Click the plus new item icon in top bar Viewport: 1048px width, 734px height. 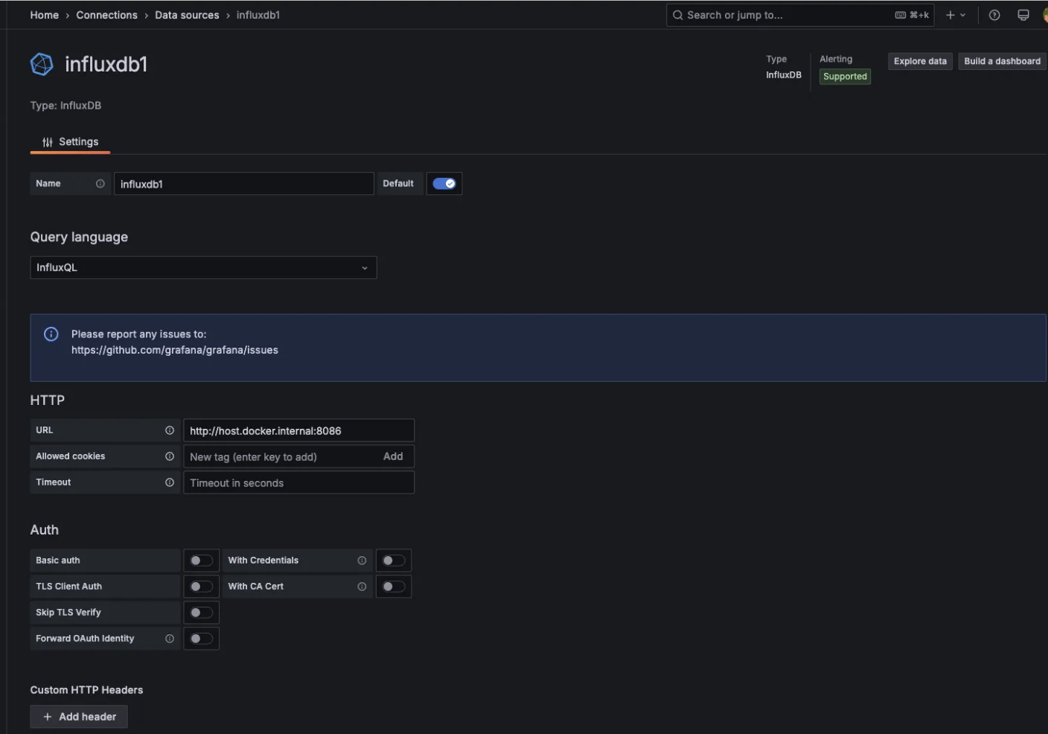tap(950, 15)
